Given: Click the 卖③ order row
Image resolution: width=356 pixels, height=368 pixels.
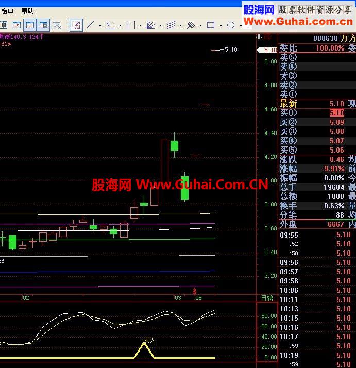Looking at the screenshot, I should tap(317, 76).
